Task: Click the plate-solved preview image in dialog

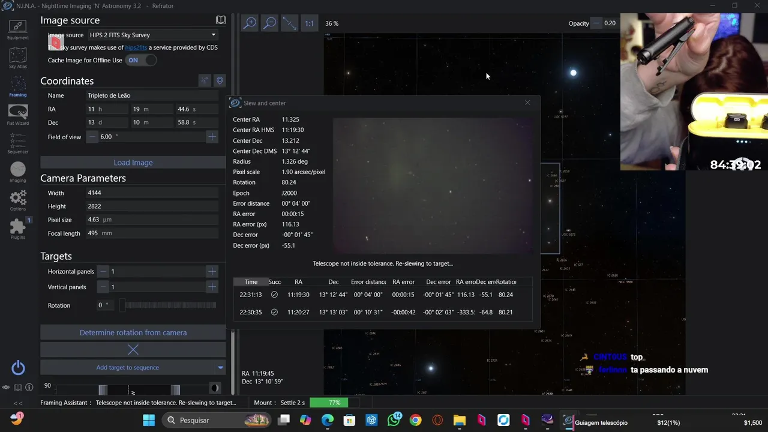Action: [433, 186]
